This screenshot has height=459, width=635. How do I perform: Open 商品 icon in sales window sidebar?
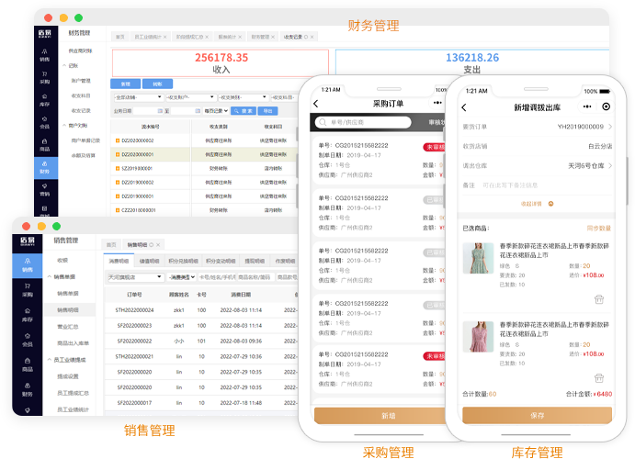(28, 364)
